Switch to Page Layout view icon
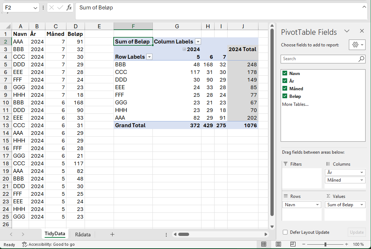 click(278, 244)
